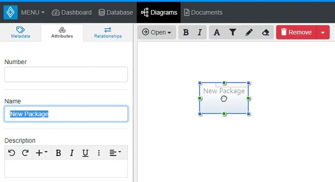Open the MENU dropdown

32,12
